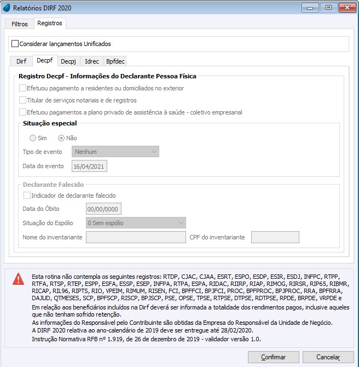Click the window title 'Relatórios DIRF 2020'
Screen dimensions: 359x367
pyautogui.click(x=42, y=8)
